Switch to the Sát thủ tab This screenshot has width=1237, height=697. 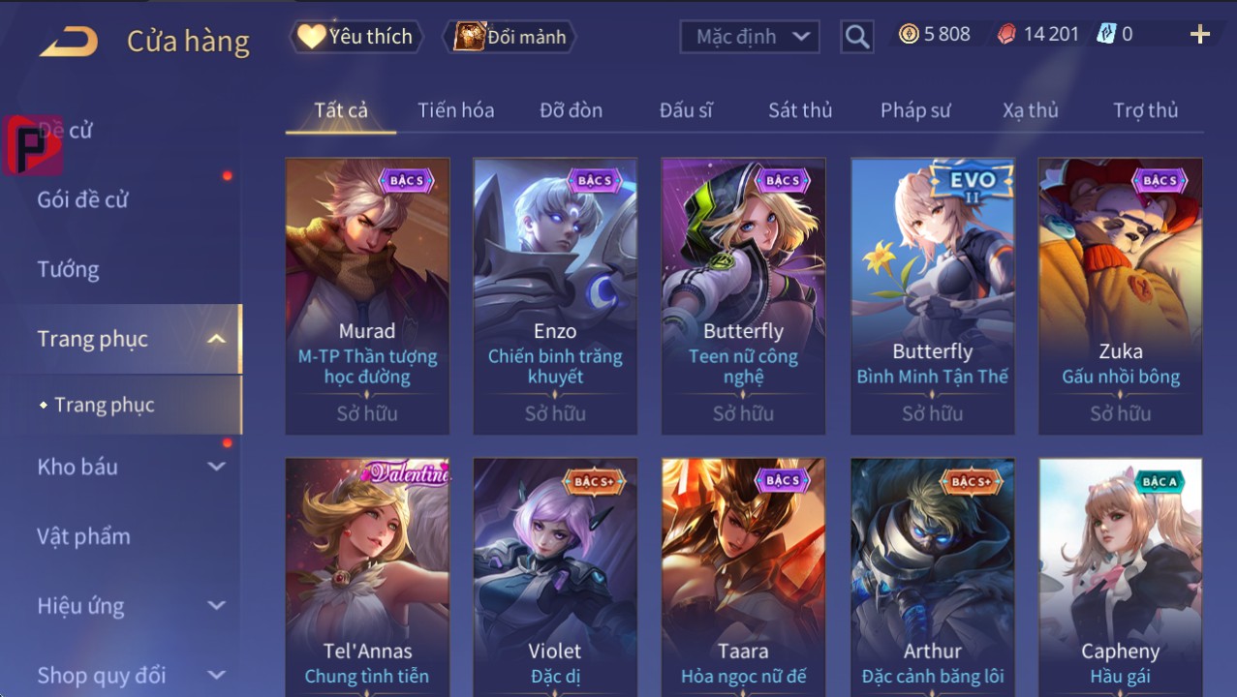[x=800, y=110]
